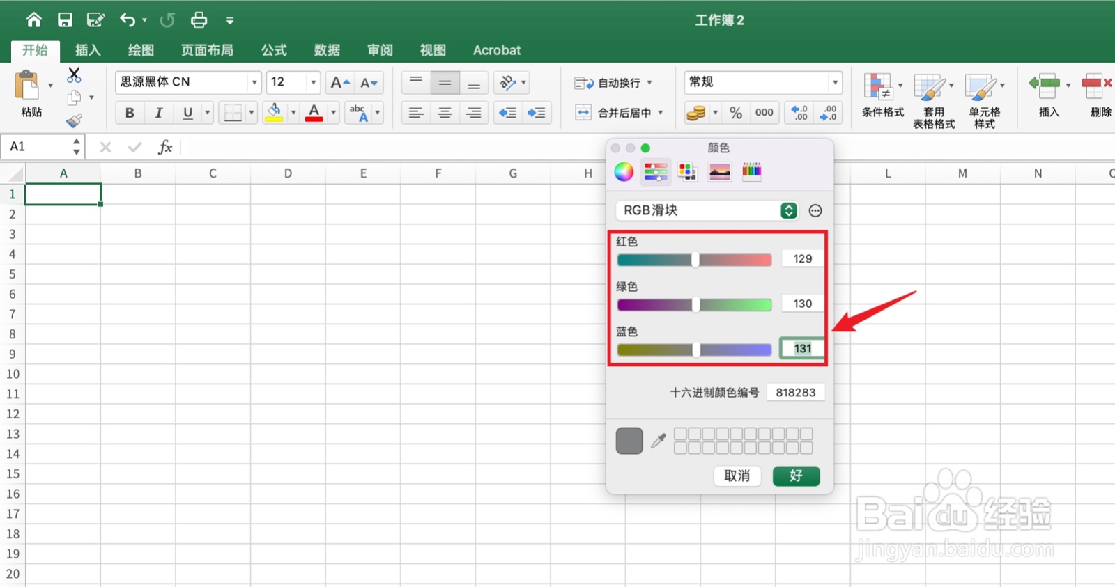Pick a screen color with eyedropper
1115x587 pixels.
[x=659, y=440]
